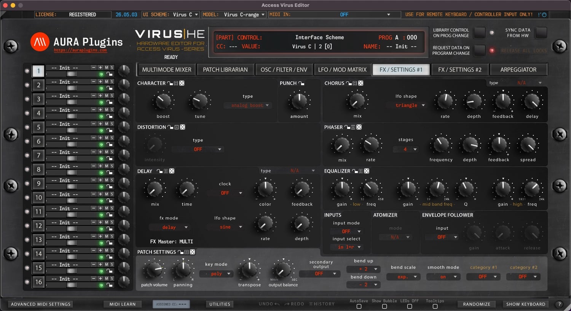Click the randomize dice icon beside CHARACTER

(182, 83)
